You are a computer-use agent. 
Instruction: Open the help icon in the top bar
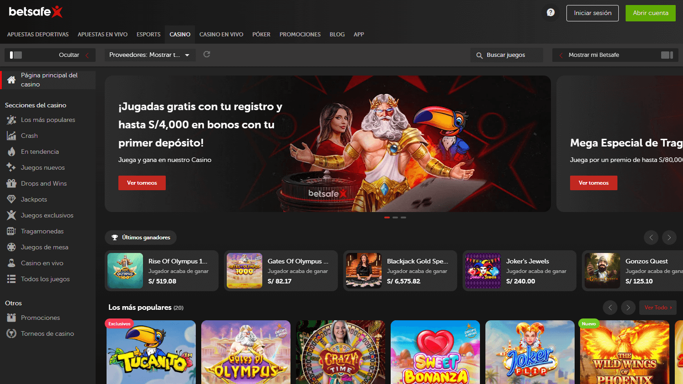pos(550,12)
